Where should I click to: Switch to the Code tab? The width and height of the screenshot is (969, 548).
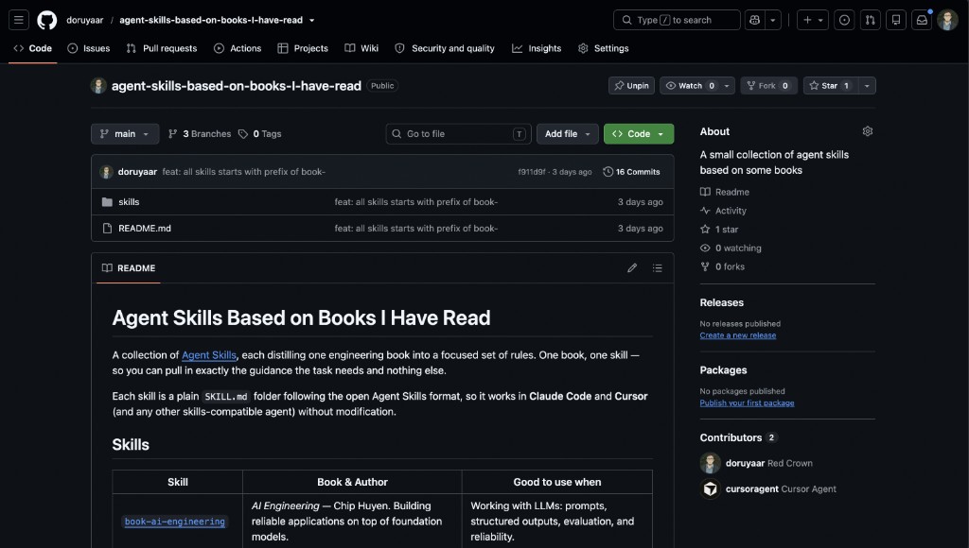pos(33,48)
